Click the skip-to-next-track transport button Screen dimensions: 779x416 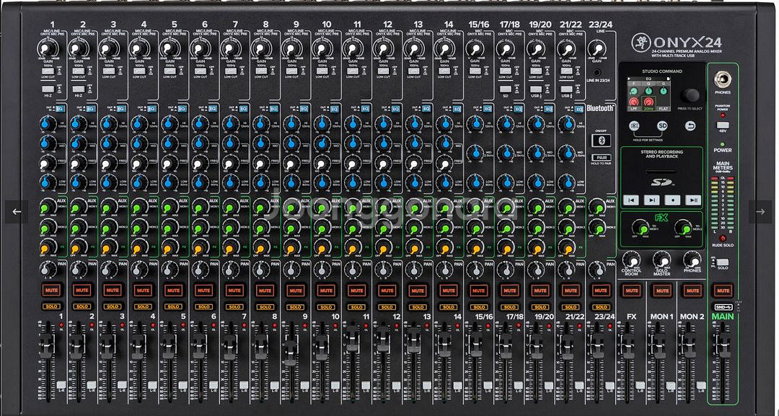click(652, 200)
